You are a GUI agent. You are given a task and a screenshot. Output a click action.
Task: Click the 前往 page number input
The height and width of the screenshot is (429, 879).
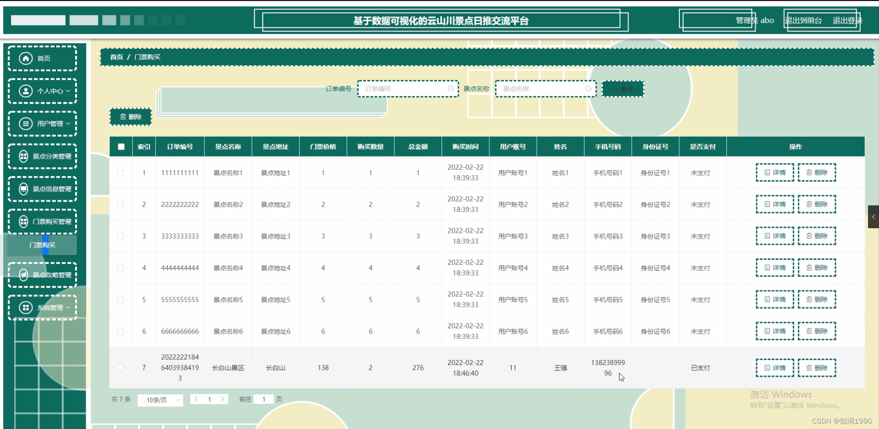pos(264,399)
